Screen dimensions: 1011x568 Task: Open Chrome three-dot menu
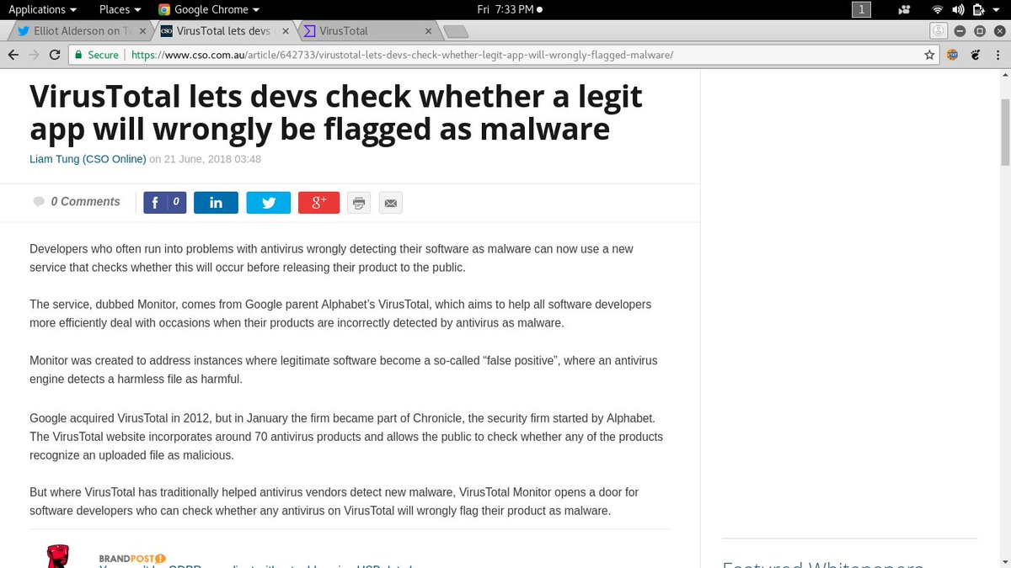pyautogui.click(x=997, y=55)
